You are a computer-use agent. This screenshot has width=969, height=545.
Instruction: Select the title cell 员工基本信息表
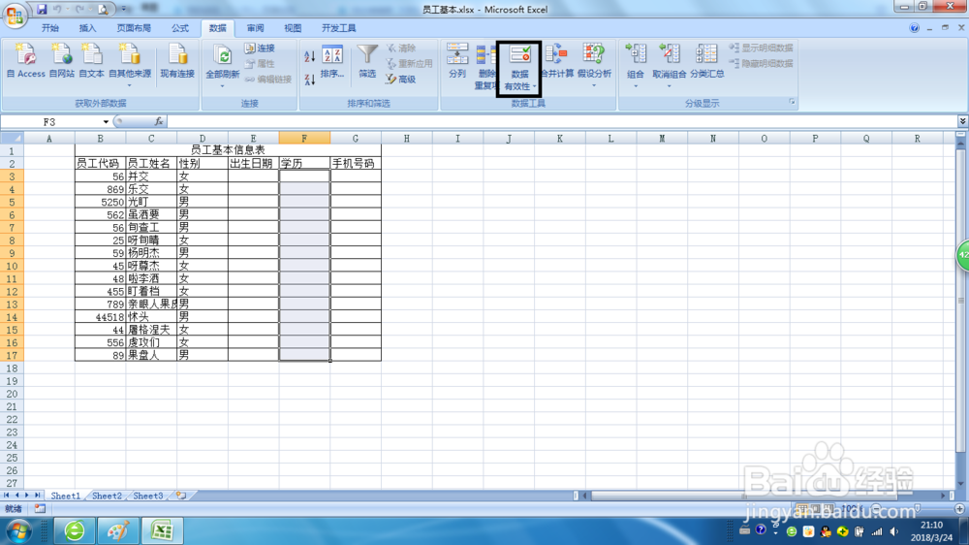coord(228,150)
